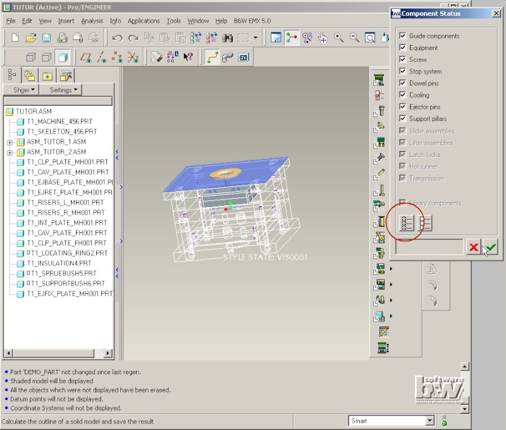The image size is (506, 430).
Task: Open the Settings dropdown in model tree
Action: (x=61, y=90)
